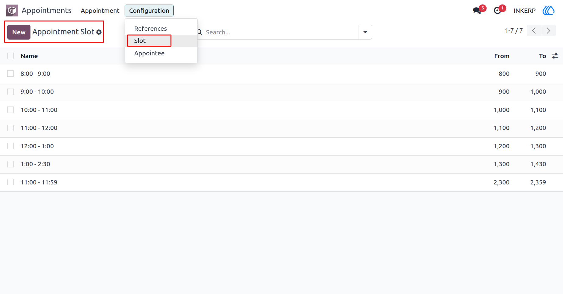The image size is (563, 294).
Task: Expand the search options dropdown arrow
Action: [x=365, y=32]
